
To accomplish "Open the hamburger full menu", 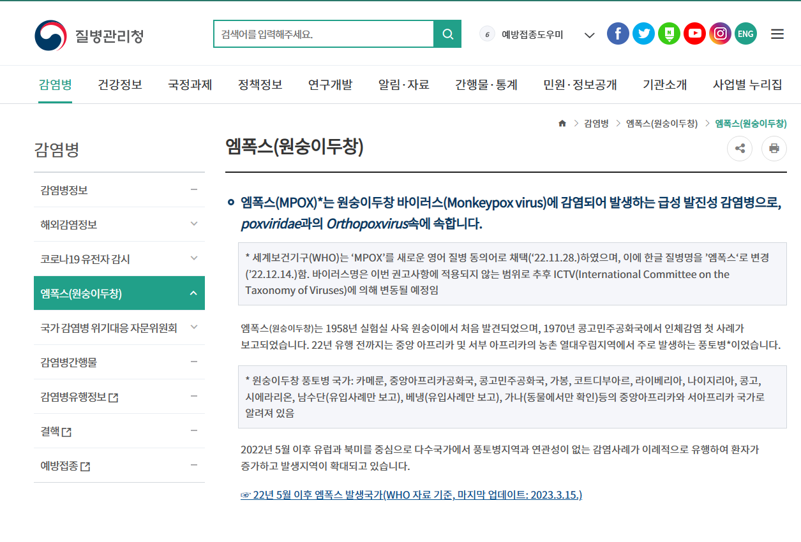I will click(777, 34).
